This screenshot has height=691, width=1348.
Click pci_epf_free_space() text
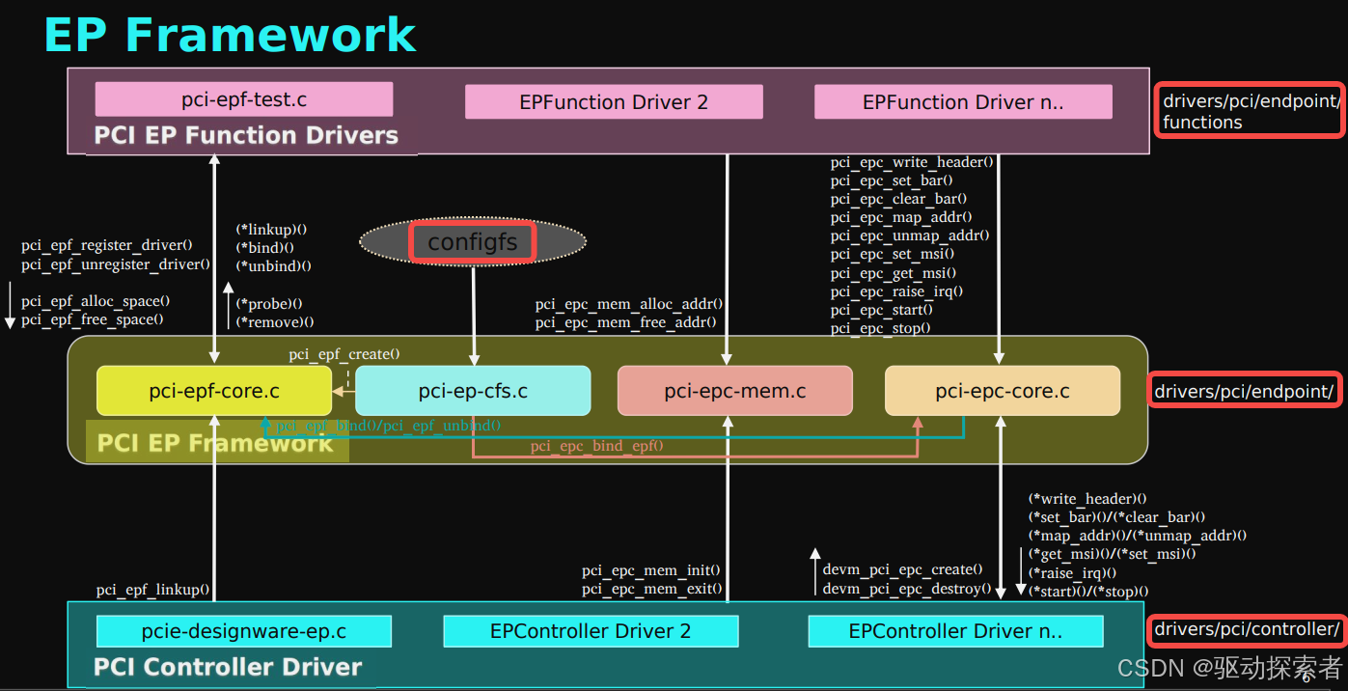[x=93, y=319]
